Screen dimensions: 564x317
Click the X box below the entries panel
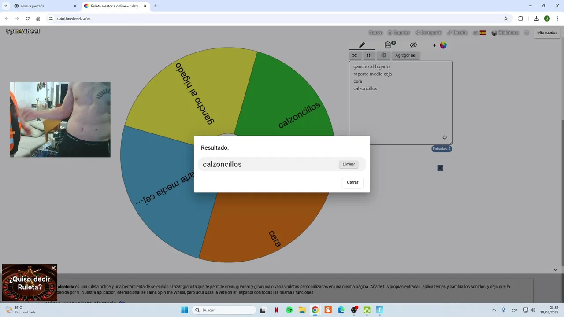point(440,168)
